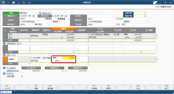The width and height of the screenshot is (174, 94).
Task: Click the F1 ヘルプ button
Action: (7, 87)
